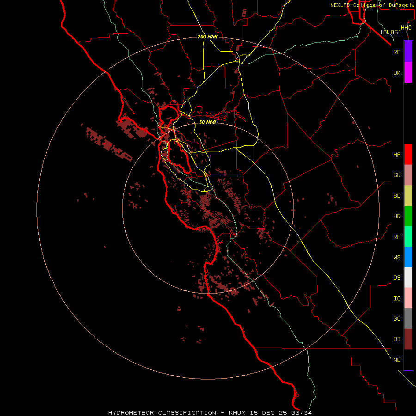Click the ND black legend swatch
This screenshot has width=416, height=416.
click(408, 360)
